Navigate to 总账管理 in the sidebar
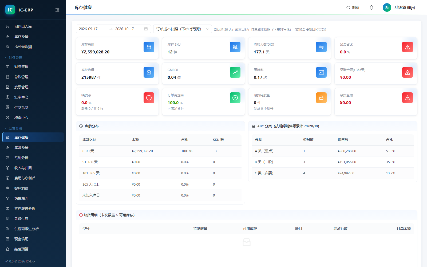 tap(33, 77)
